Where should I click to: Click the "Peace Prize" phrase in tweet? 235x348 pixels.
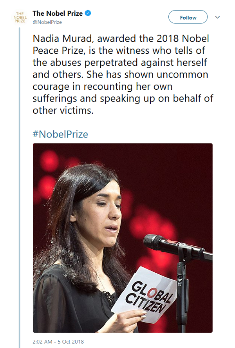coord(58,51)
